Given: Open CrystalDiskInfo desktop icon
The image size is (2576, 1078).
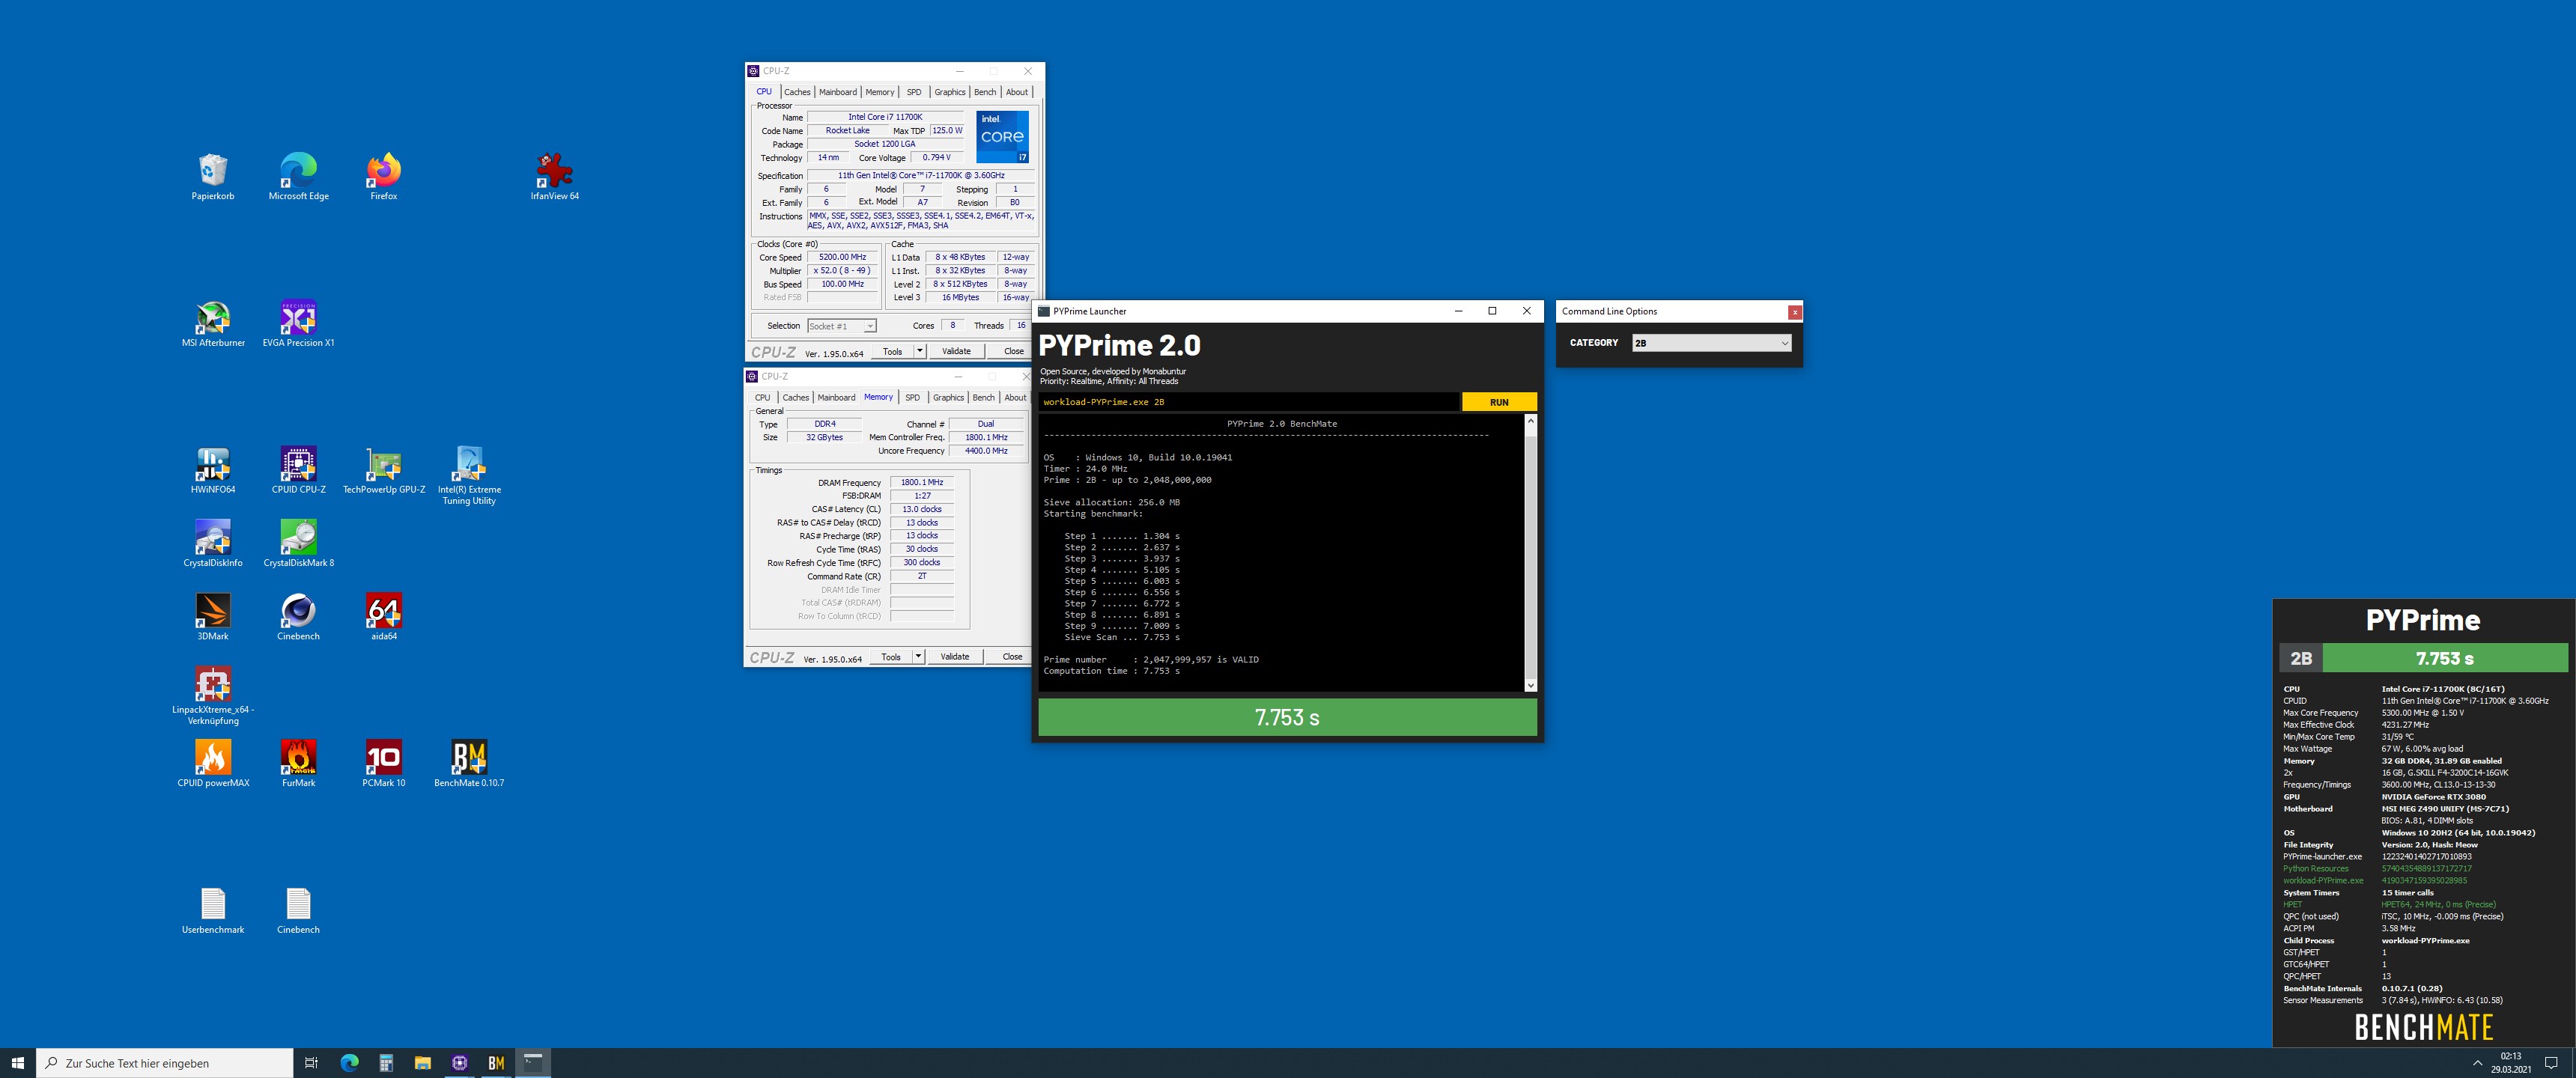Looking at the screenshot, I should click(213, 543).
